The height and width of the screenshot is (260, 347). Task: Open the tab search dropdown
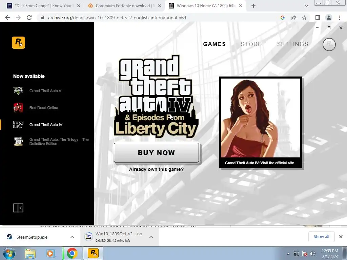pos(306,6)
